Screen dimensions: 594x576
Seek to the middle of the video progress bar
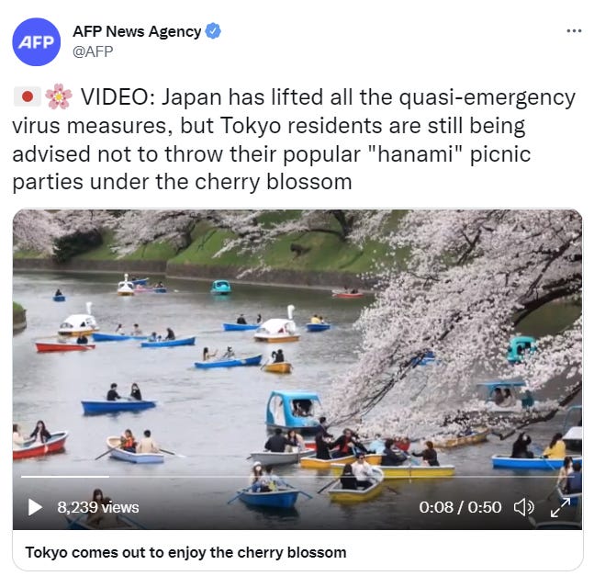297,477
